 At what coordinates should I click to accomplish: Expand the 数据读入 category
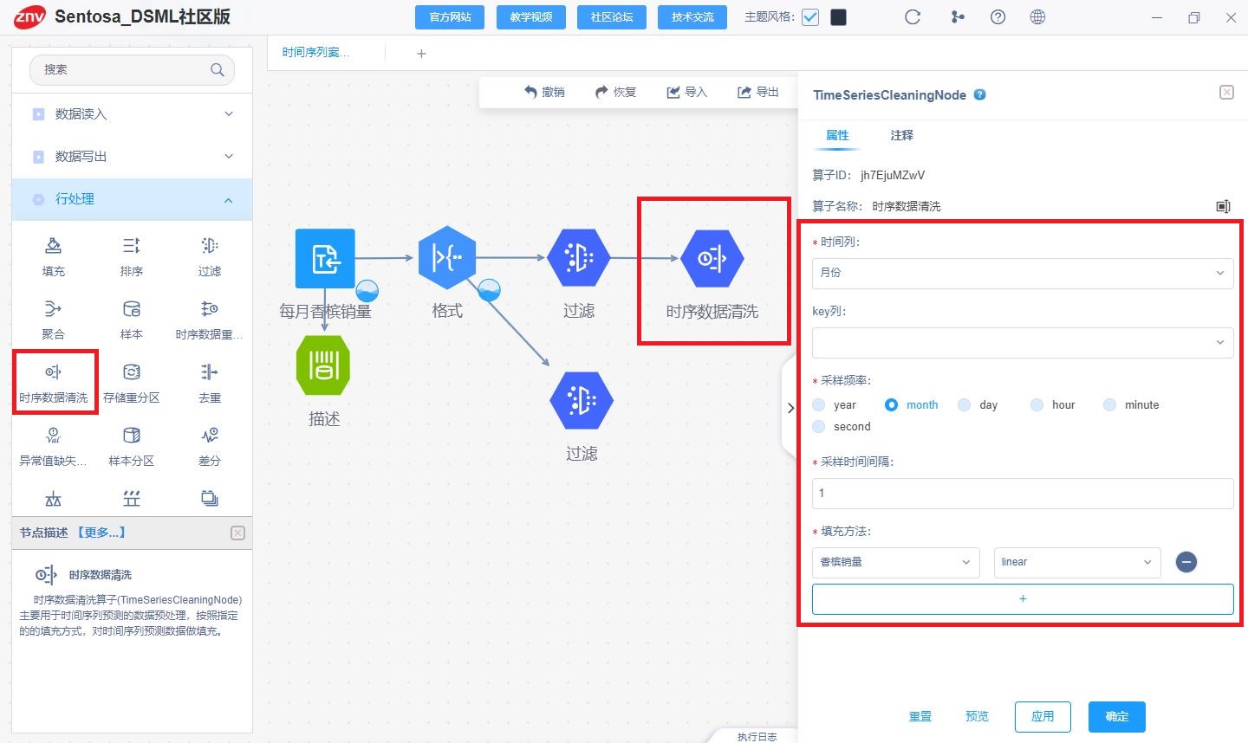click(132, 114)
